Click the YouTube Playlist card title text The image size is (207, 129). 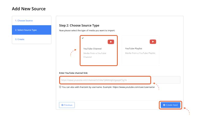(134, 49)
